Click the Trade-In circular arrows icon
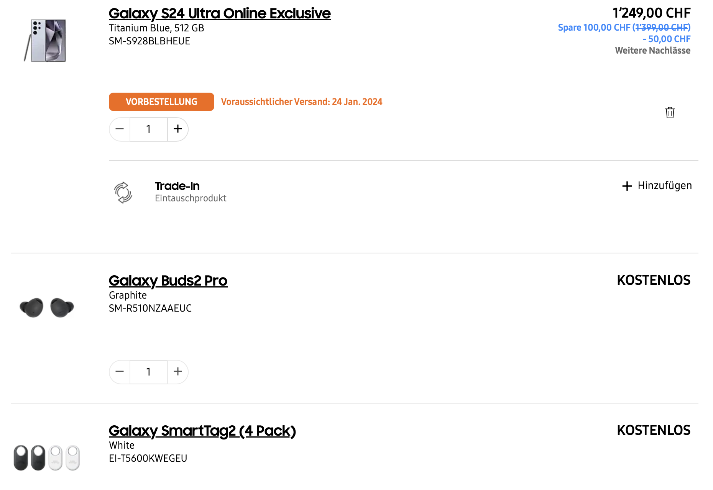Screen dimensions: 713x490 [123, 192]
